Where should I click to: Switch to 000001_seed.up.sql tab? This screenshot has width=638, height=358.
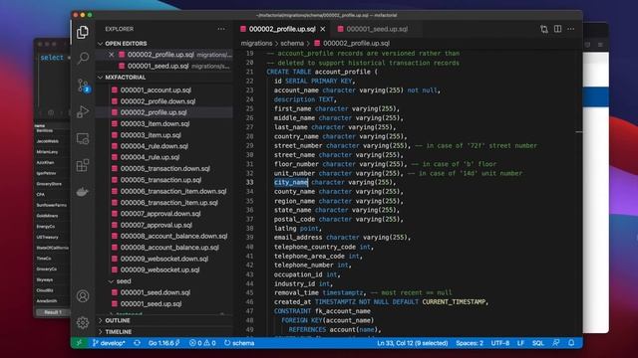click(x=377, y=29)
